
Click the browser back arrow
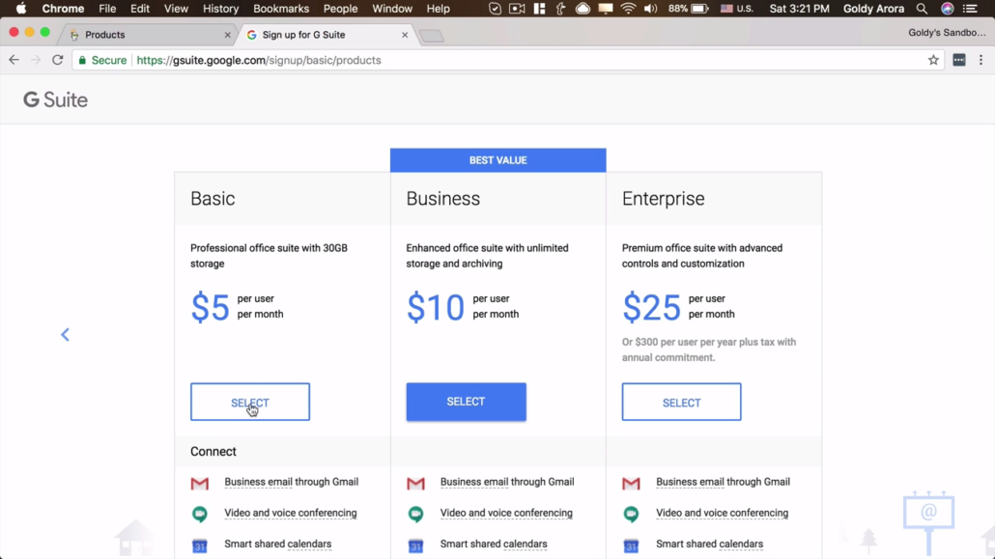pos(14,60)
